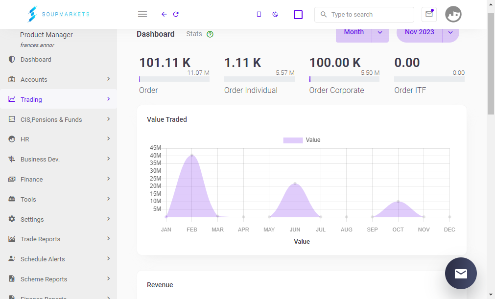Open the Business Dev. menu

pos(58,159)
